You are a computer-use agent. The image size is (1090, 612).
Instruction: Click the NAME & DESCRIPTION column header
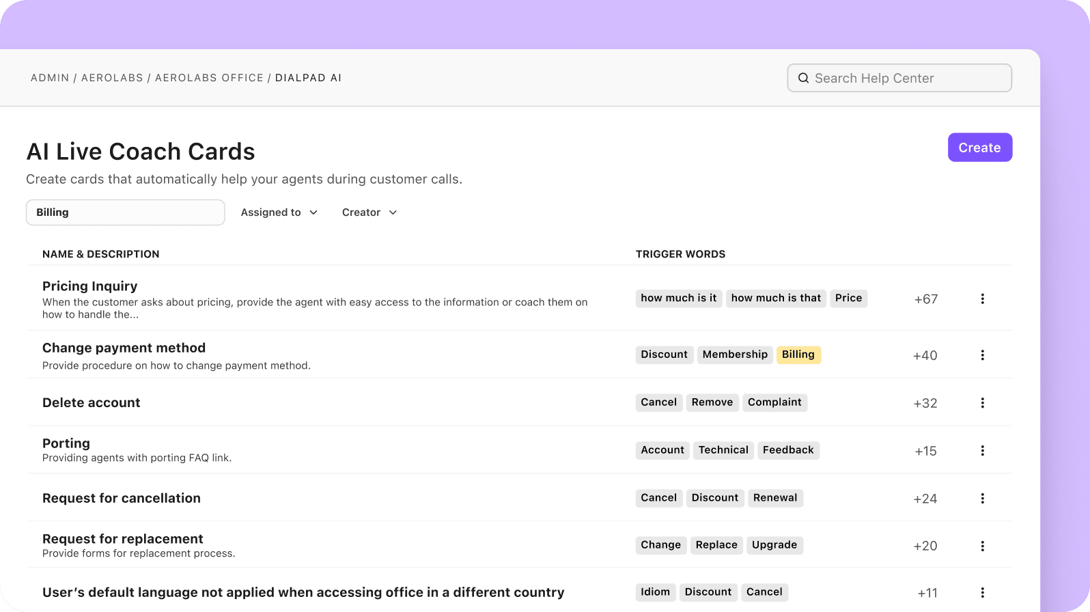pos(101,254)
